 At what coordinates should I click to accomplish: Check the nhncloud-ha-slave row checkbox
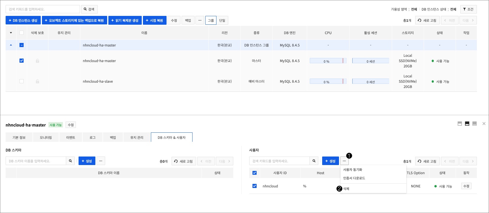(x=22, y=81)
